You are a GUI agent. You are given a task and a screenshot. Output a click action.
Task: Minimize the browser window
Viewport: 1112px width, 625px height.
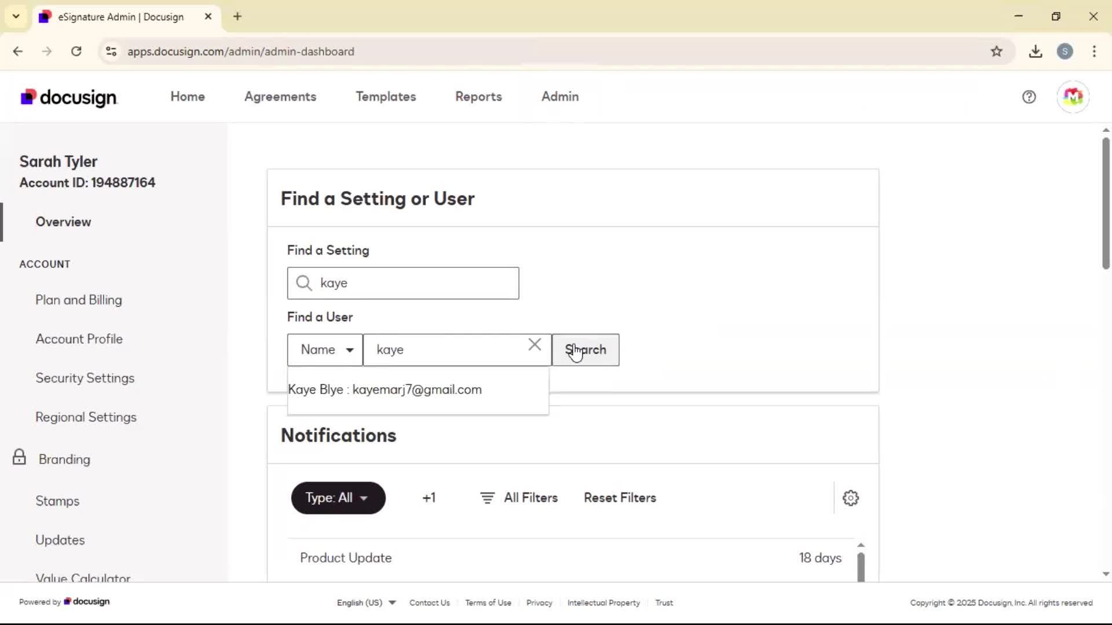(1019, 16)
